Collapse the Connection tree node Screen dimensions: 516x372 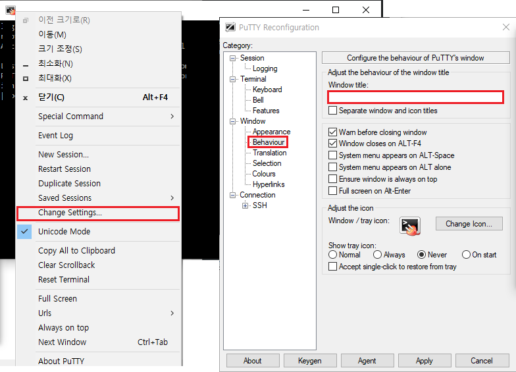[x=233, y=195]
